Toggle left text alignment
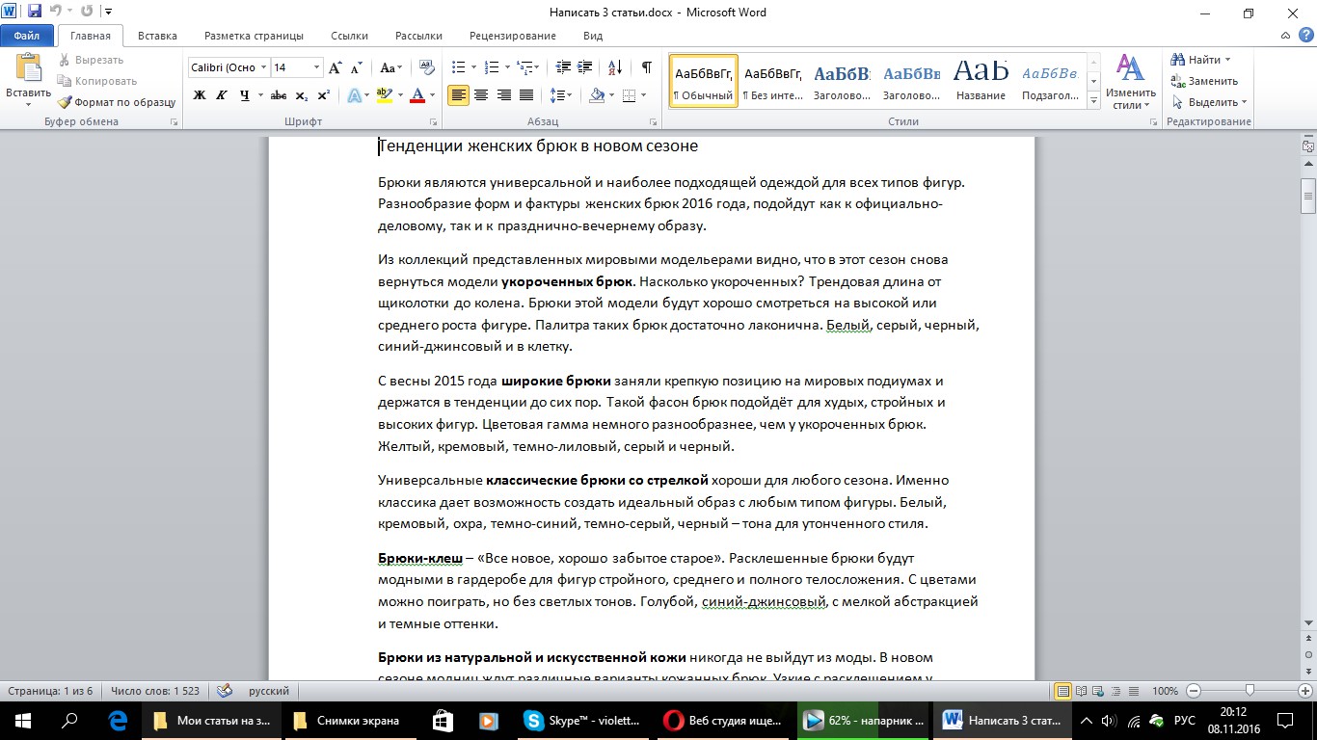Viewport: 1317px width, 740px height. click(458, 95)
